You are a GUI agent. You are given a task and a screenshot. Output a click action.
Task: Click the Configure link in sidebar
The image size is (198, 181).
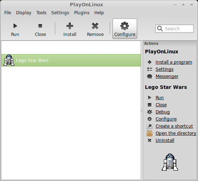(x=166, y=119)
